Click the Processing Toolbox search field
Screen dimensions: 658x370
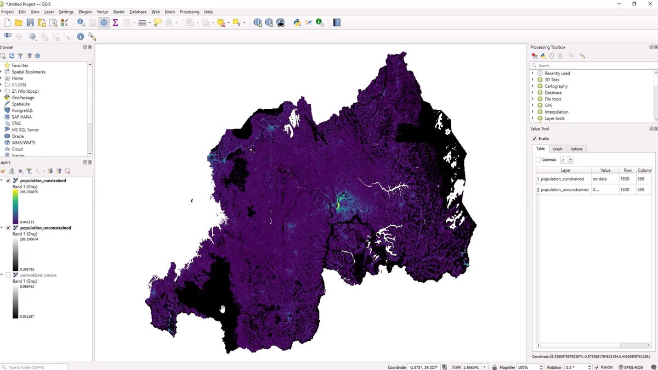[x=593, y=65]
